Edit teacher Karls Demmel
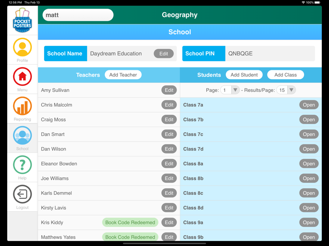 coord(169,193)
